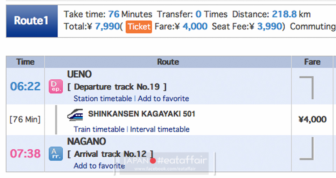Add Nagano station to favorite

tap(99, 165)
